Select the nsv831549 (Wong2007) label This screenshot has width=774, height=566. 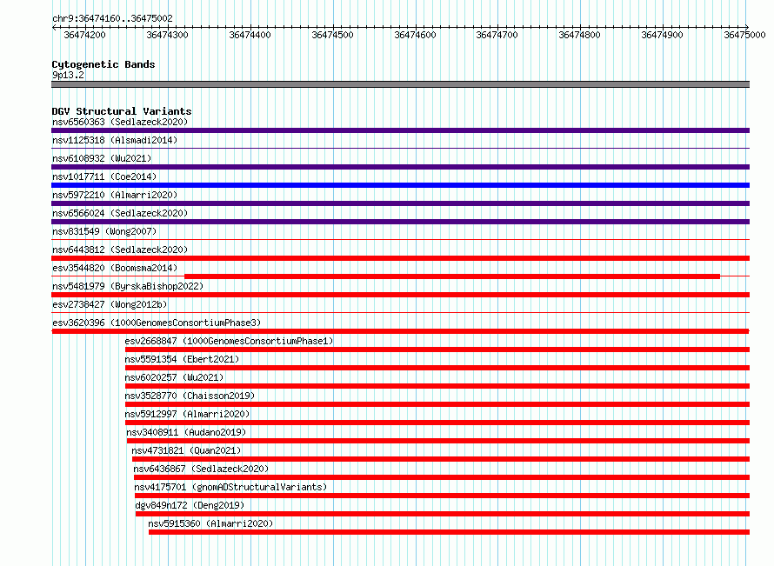[104, 231]
